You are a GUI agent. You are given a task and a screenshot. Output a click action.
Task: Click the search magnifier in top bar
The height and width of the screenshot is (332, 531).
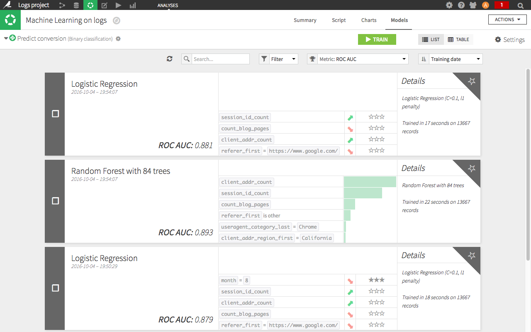520,5
